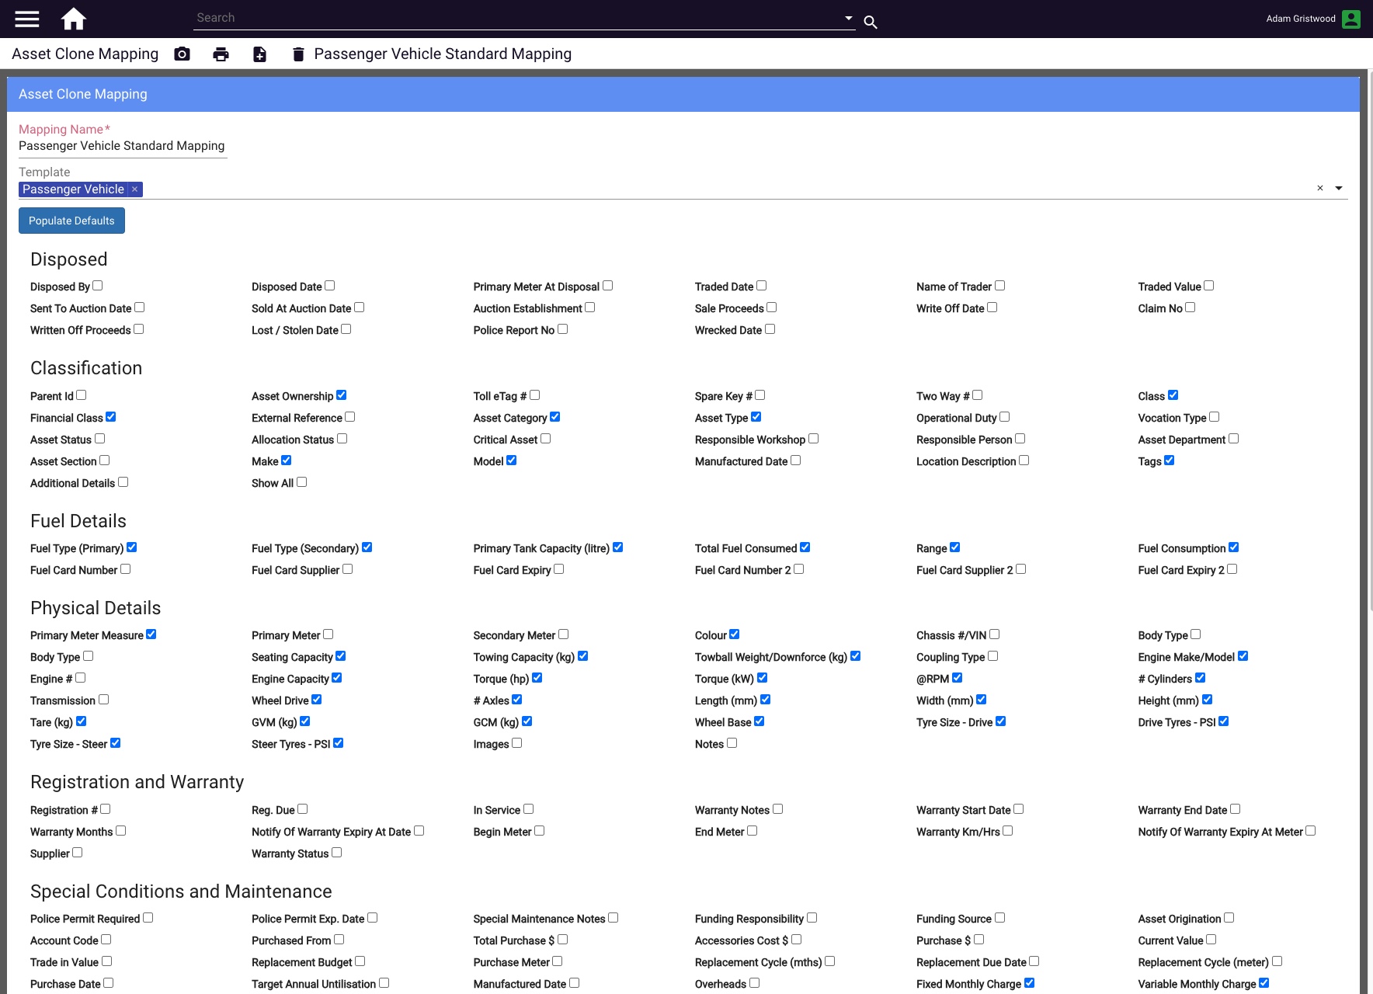Open the hamburger navigation menu
Screen dimensions: 1373x994
pyautogui.click(x=27, y=19)
